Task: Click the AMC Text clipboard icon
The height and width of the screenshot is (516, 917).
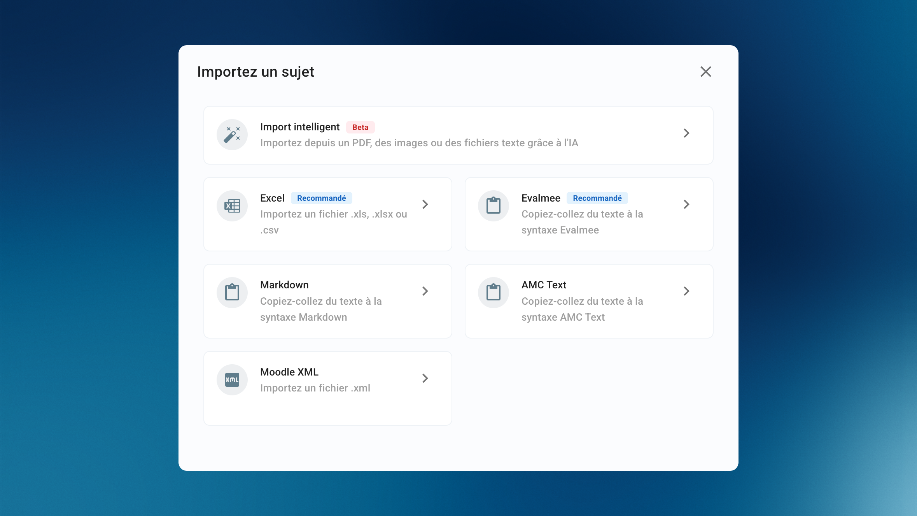Action: [493, 293]
